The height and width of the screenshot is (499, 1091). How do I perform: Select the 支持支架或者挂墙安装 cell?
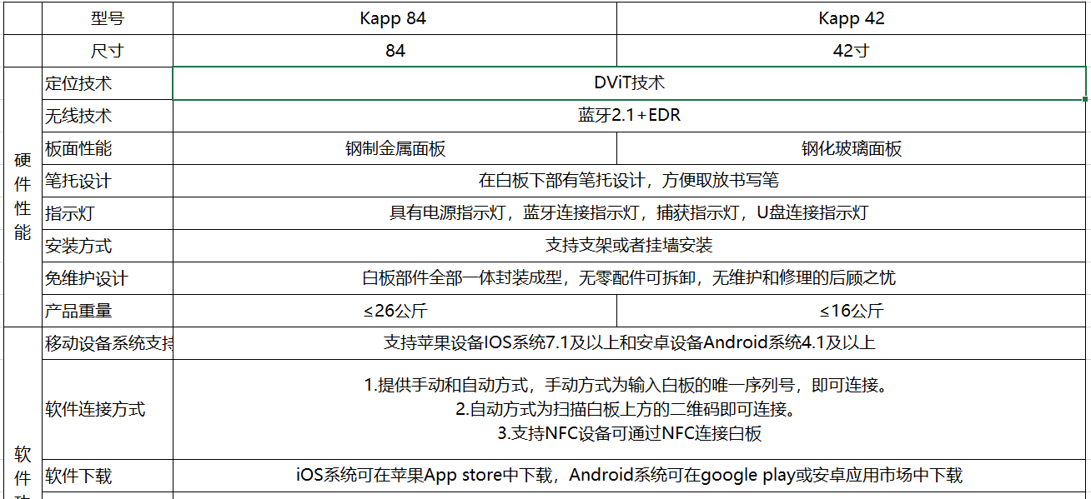pos(630,246)
